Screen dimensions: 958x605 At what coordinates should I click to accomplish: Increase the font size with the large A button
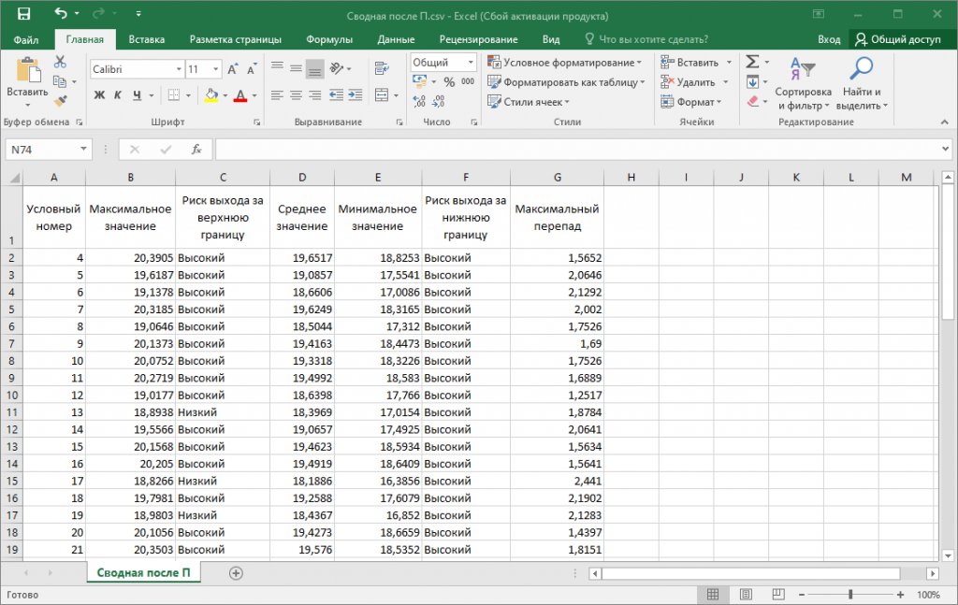click(x=232, y=69)
